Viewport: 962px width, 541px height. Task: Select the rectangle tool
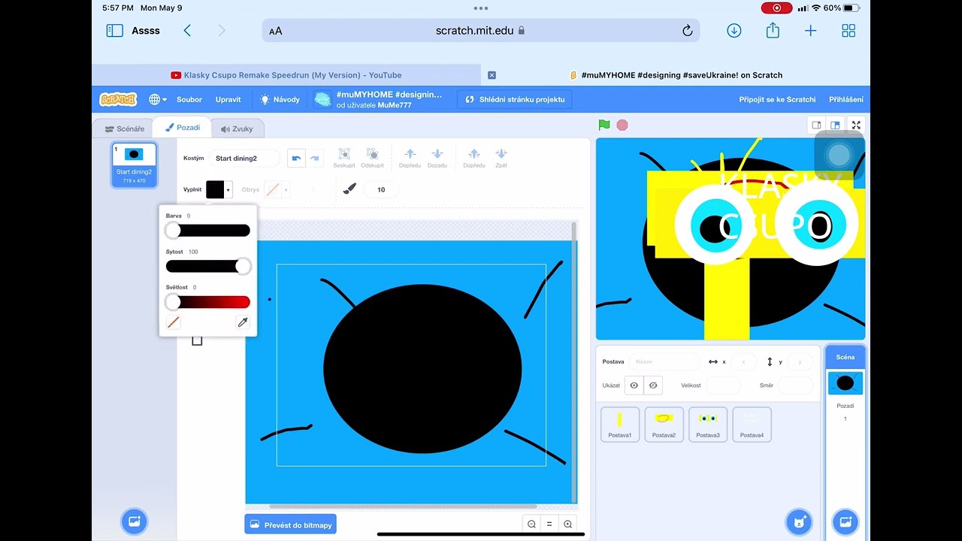pyautogui.click(x=197, y=340)
